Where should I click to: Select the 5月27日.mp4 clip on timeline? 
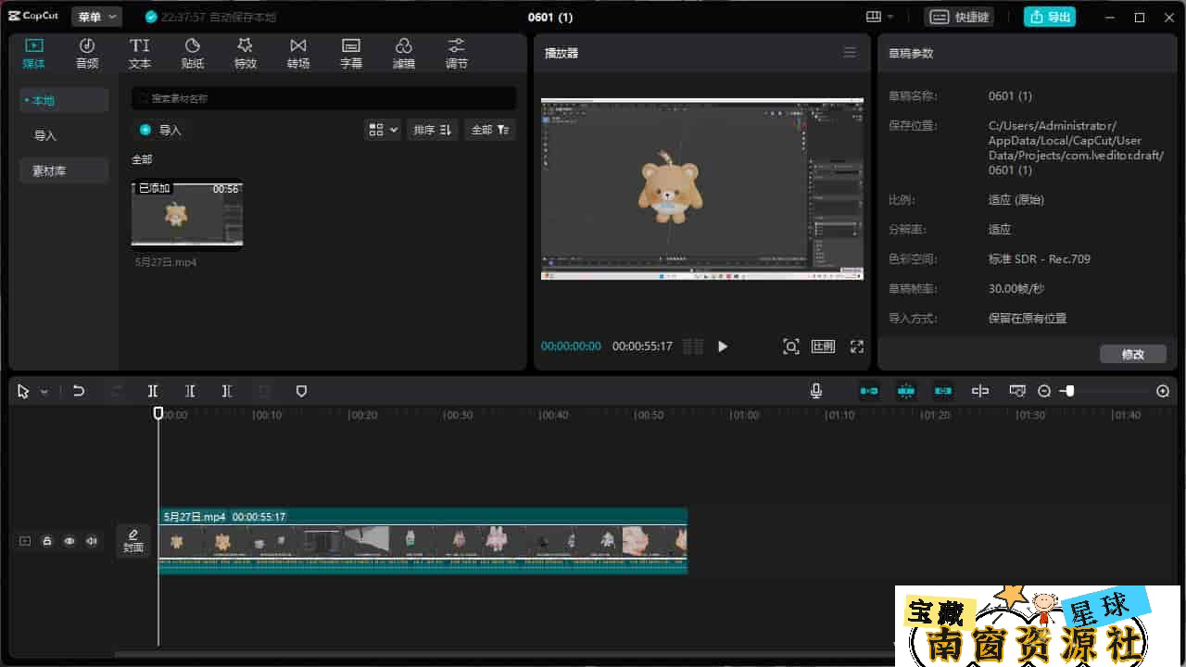(x=423, y=541)
